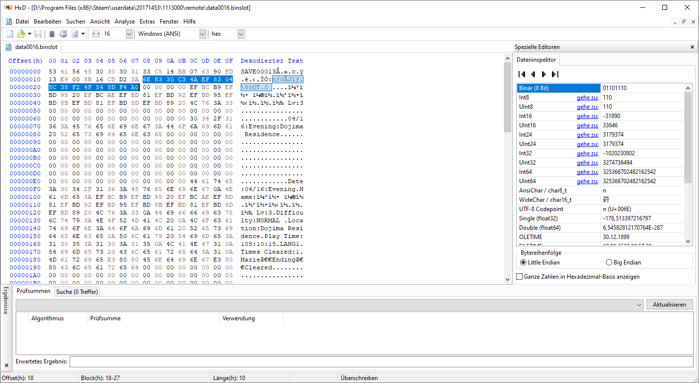Click the Erwartetes Ergebnis input field
699x383 pixels.
382,361
